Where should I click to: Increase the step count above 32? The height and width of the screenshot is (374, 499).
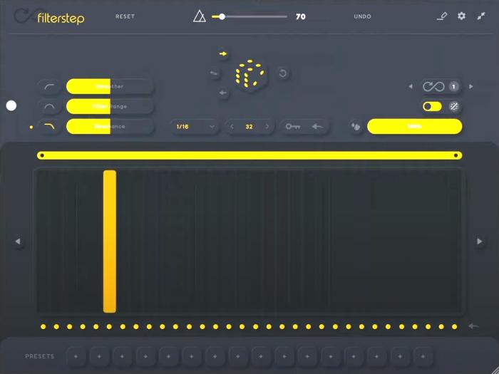[x=267, y=127]
